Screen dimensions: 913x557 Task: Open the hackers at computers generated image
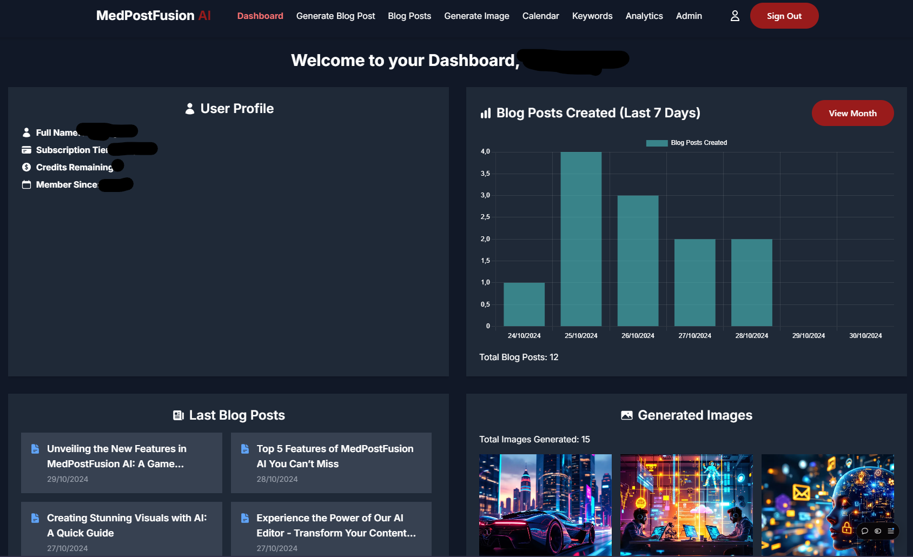[x=686, y=505]
